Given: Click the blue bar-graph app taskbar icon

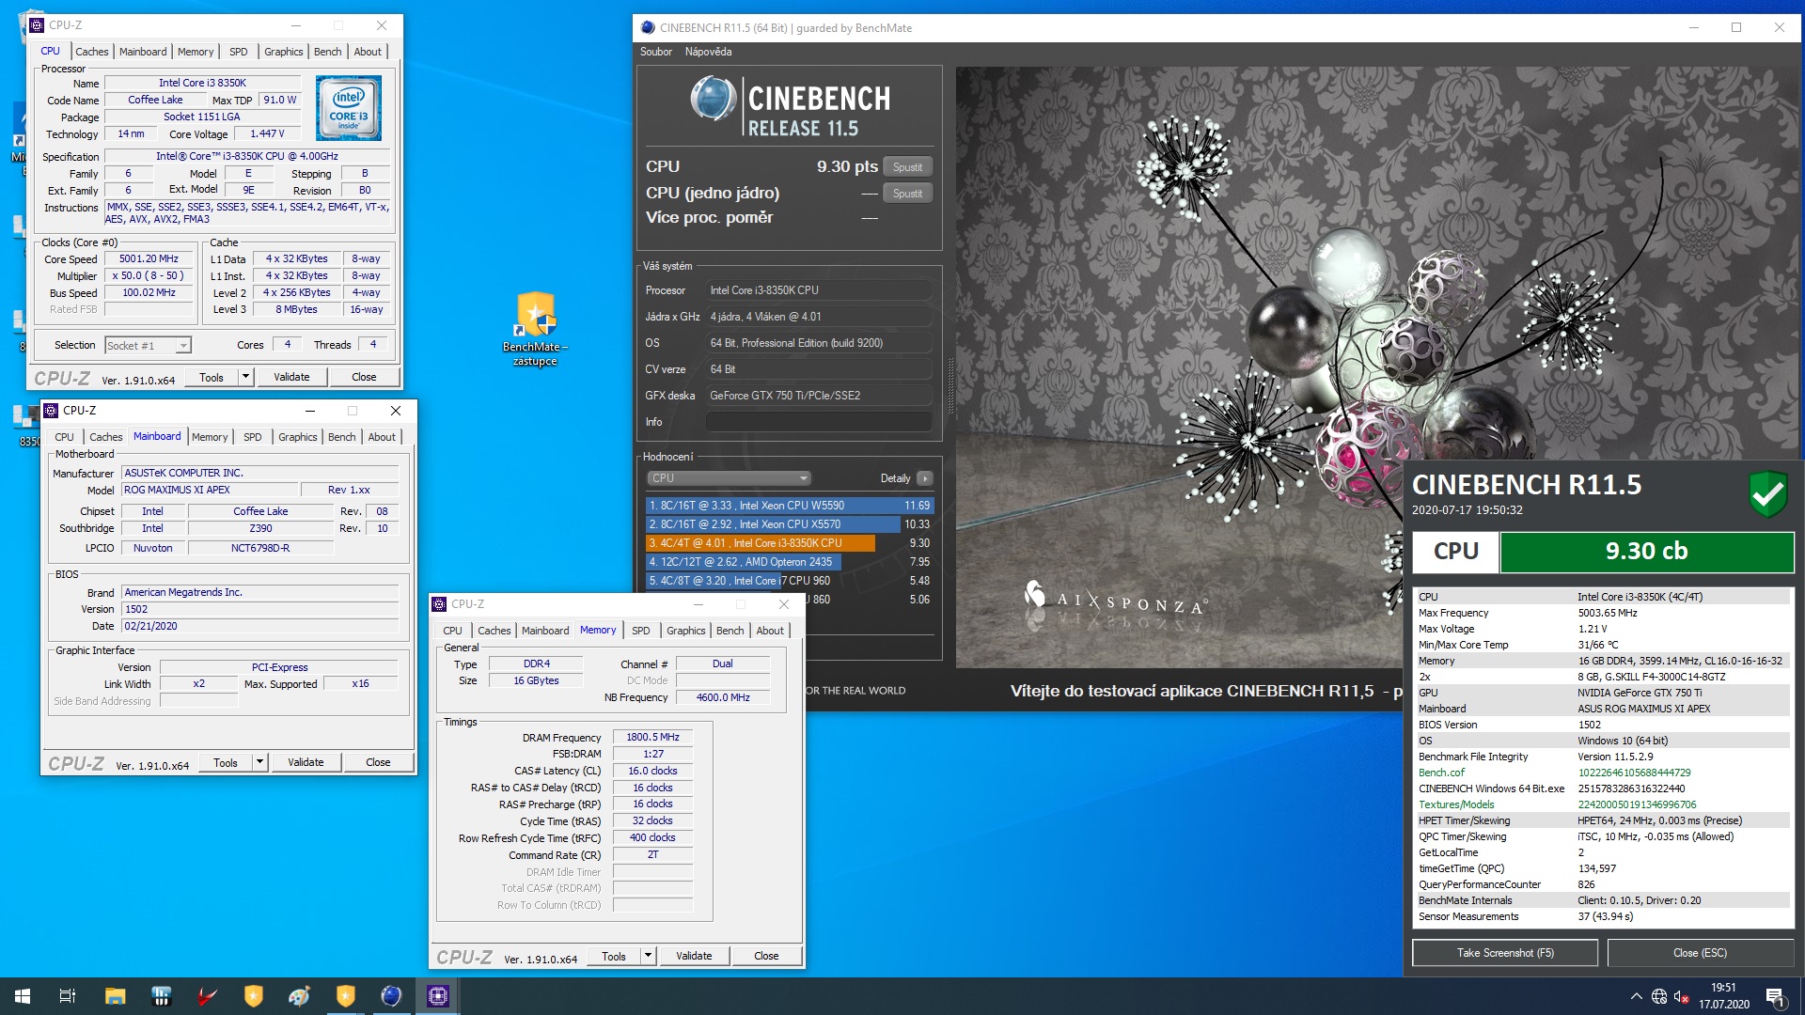Looking at the screenshot, I should (x=161, y=996).
